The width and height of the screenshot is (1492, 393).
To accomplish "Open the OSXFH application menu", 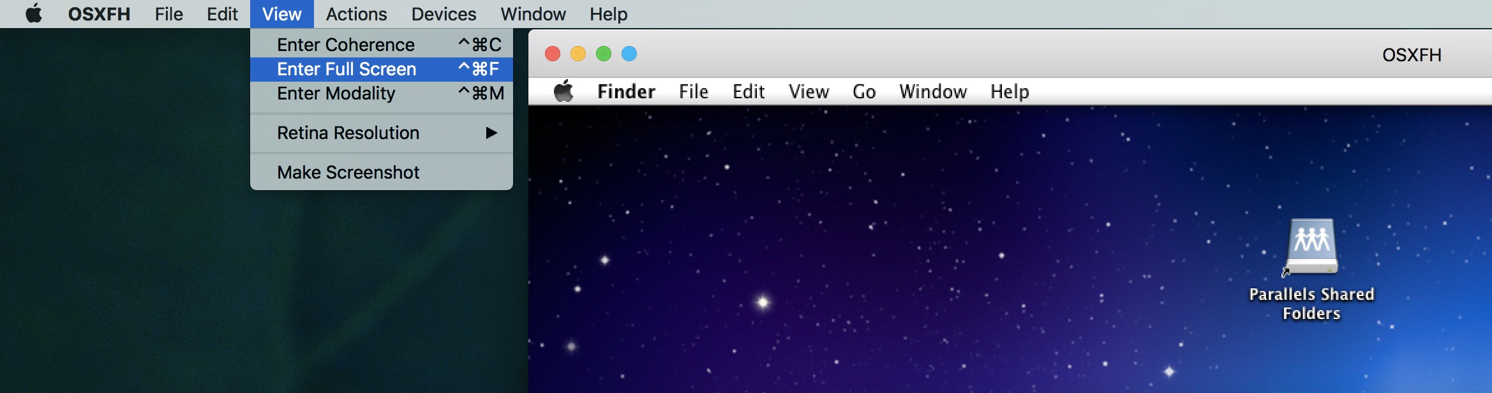I will pos(99,14).
